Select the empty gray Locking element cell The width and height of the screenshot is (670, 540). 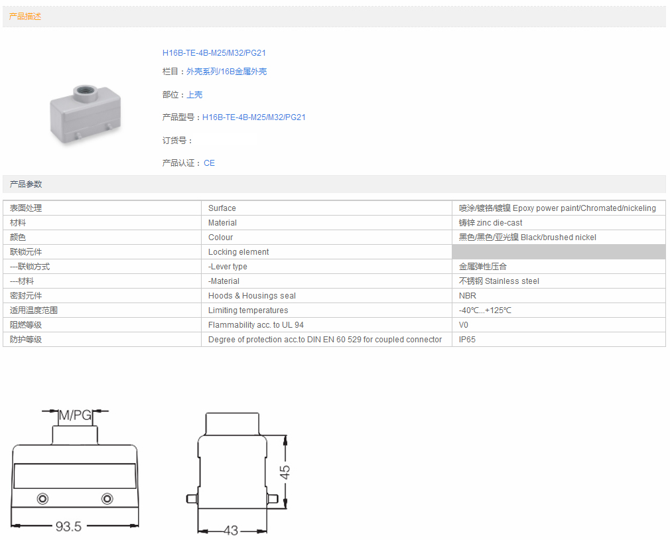(x=558, y=252)
